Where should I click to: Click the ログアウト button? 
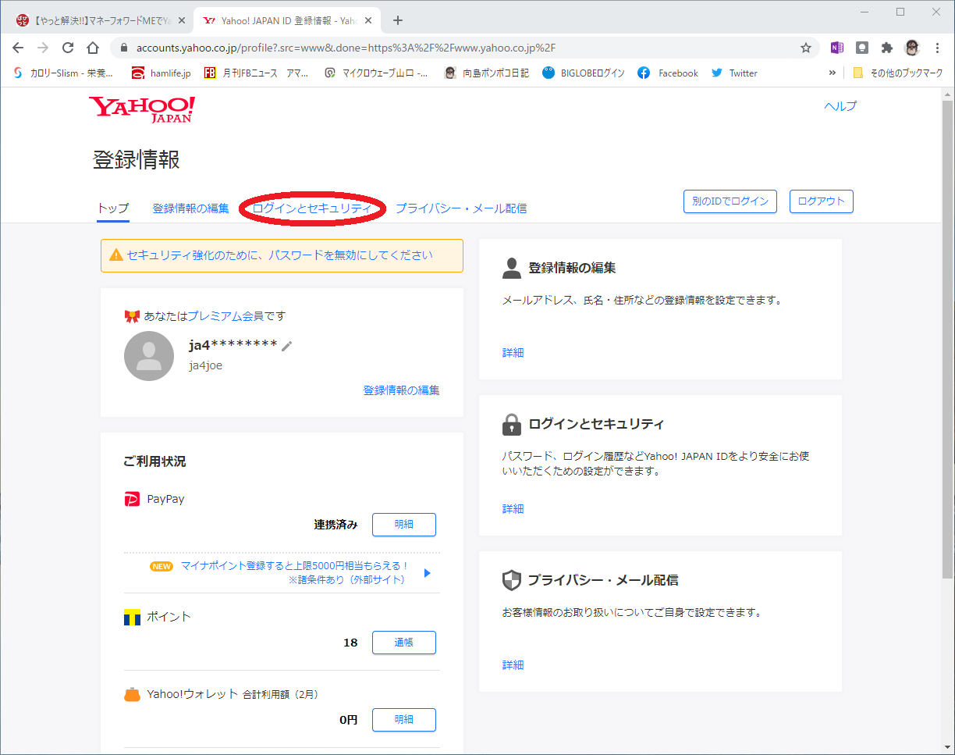point(822,201)
